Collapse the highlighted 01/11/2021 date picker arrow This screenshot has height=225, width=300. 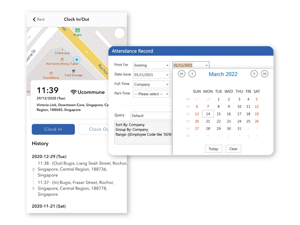click(207, 65)
